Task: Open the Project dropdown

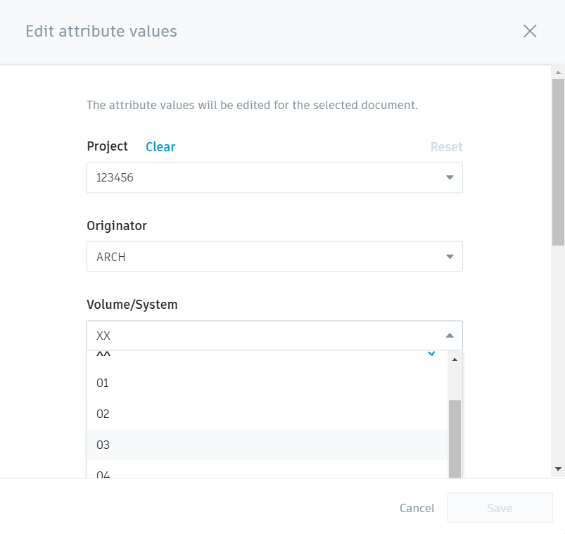Action: [x=274, y=177]
